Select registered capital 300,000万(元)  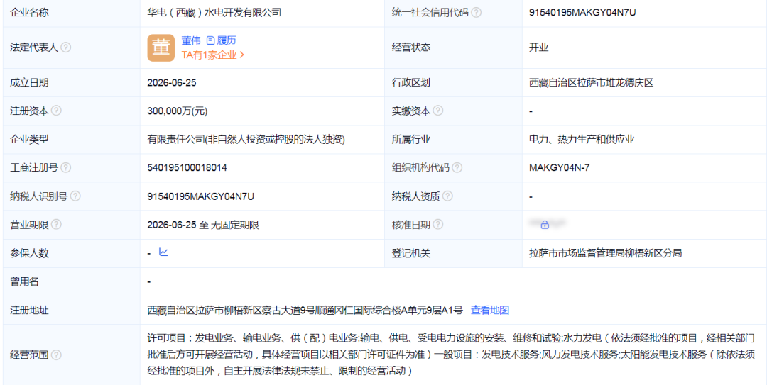pyautogui.click(x=178, y=111)
